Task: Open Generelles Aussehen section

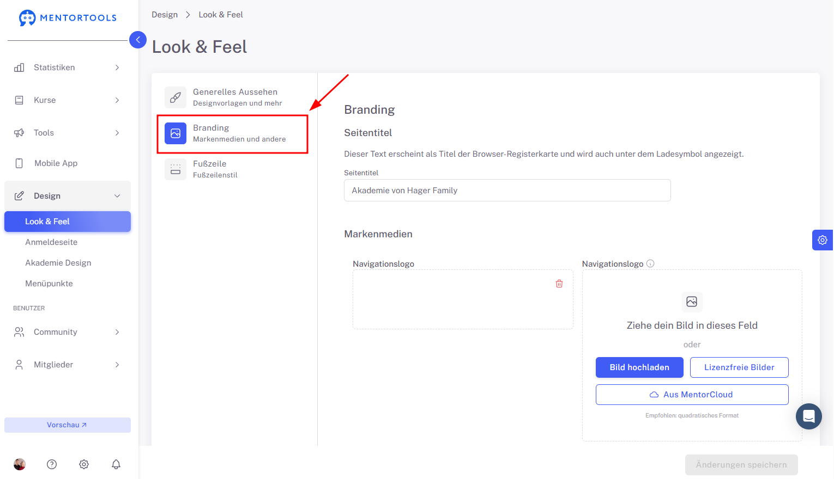Action: click(233, 97)
